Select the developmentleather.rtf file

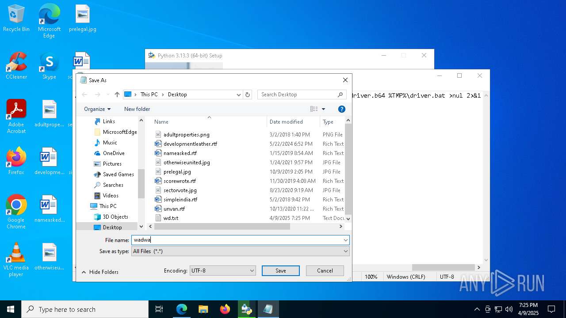pyautogui.click(x=190, y=144)
